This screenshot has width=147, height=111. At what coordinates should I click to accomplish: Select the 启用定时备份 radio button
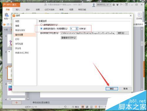pos(41,29)
